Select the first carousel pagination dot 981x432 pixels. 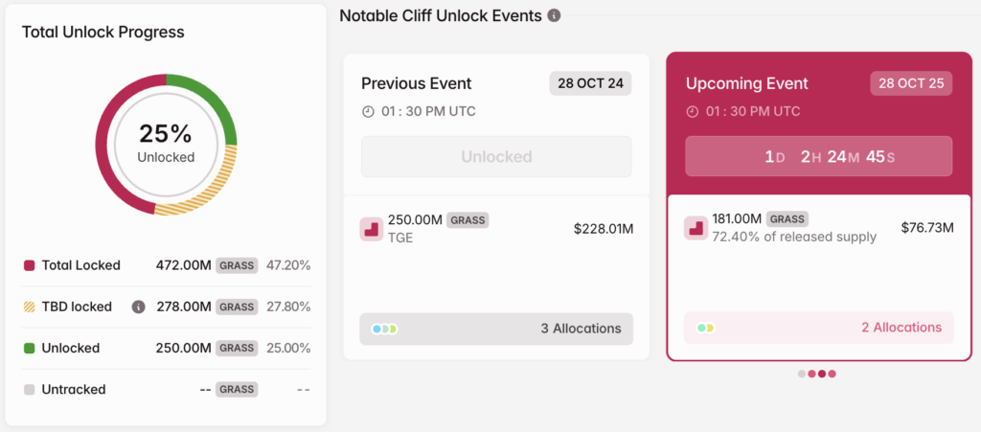point(802,374)
